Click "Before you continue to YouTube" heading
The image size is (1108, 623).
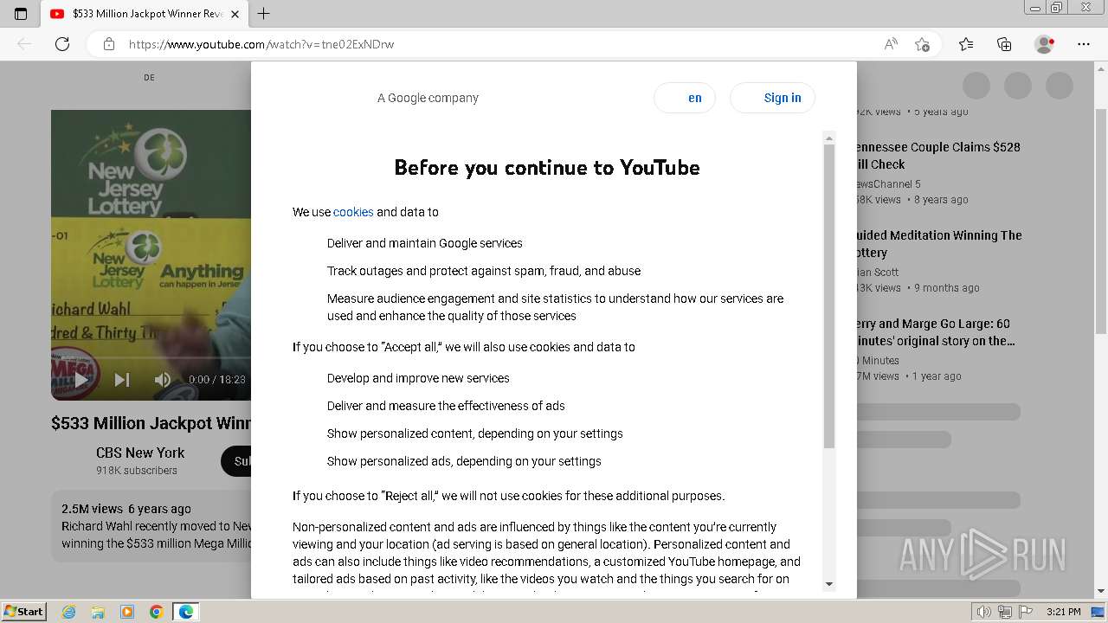pos(547,167)
